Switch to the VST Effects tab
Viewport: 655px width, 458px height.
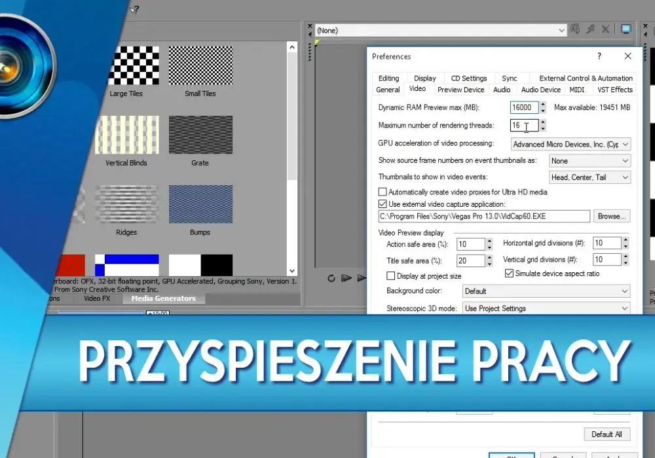tap(615, 89)
